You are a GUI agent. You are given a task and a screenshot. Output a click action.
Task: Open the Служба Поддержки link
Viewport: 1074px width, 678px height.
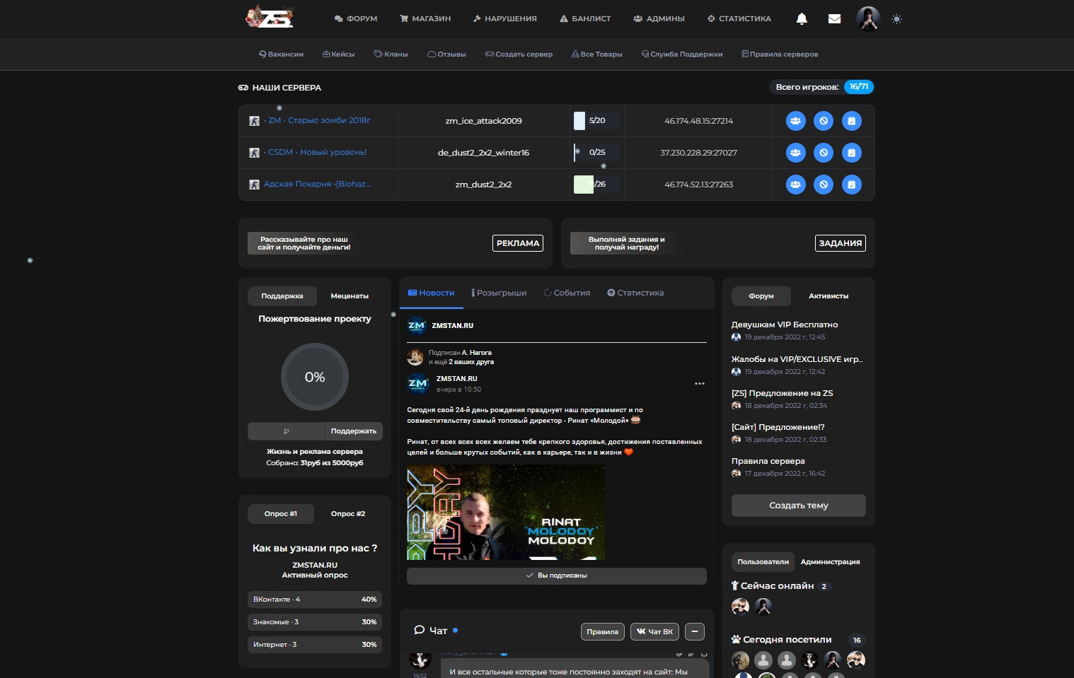point(682,54)
